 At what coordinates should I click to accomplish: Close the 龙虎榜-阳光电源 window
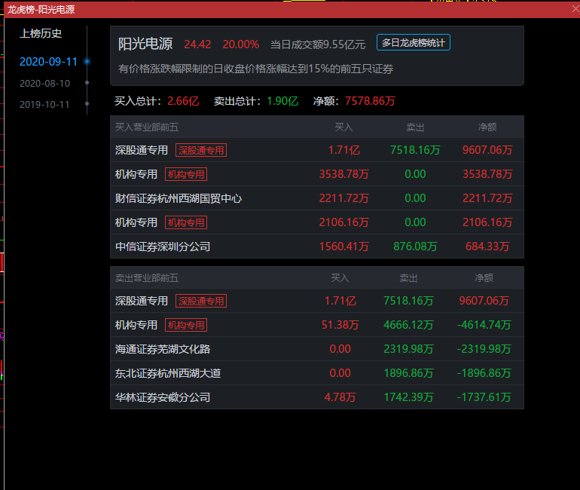575,9
